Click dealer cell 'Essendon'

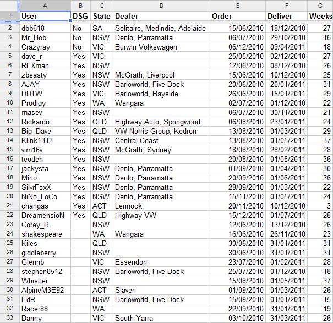161,261
